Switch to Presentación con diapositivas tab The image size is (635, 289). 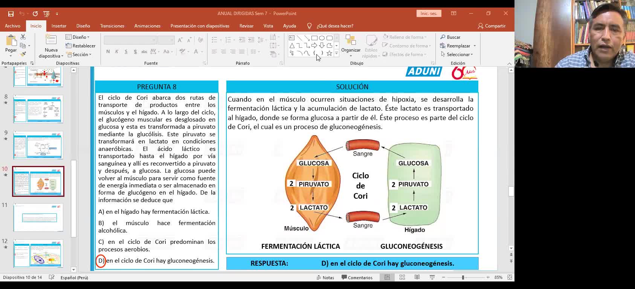click(200, 26)
